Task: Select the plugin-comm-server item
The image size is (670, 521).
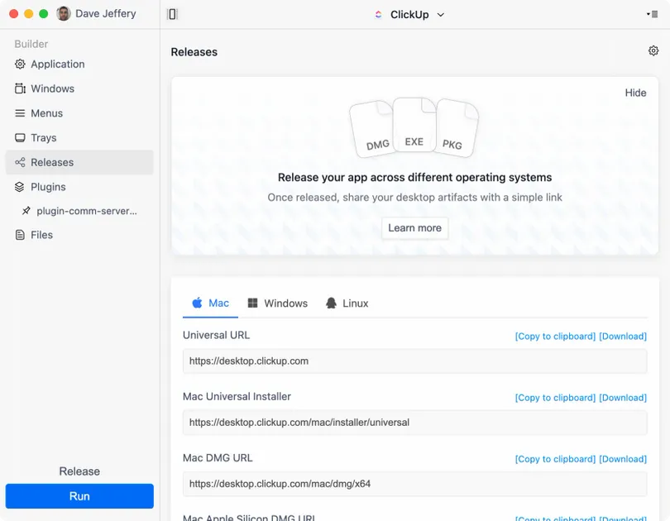Action: 83,211
